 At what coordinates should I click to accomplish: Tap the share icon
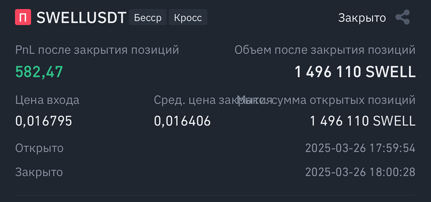pyautogui.click(x=402, y=18)
